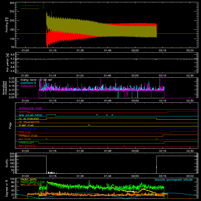Click the 300 tick on Pointing axis
The height and width of the screenshot is (201, 201).
point(12,3)
